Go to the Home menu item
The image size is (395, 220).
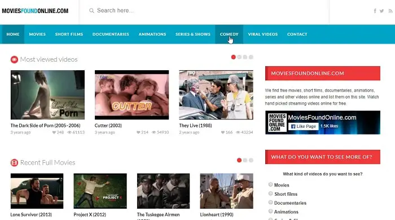point(13,34)
